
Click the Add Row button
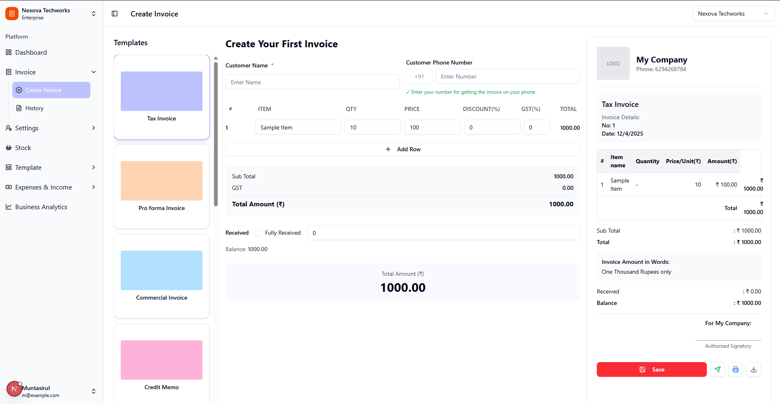tap(403, 149)
